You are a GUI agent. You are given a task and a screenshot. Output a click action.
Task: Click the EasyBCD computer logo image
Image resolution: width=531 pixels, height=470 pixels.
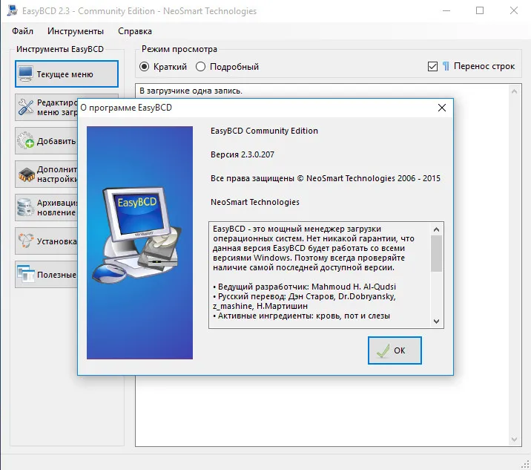(137, 235)
